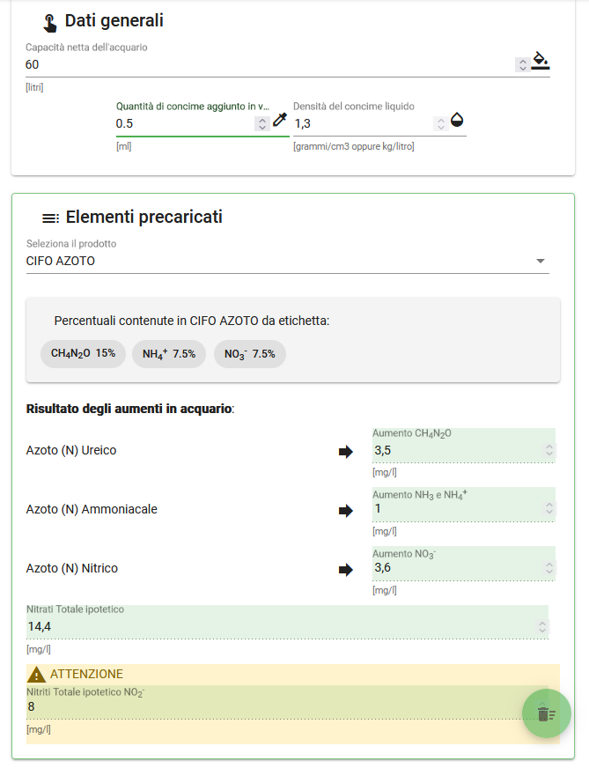Viewport: 589px width, 783px height.
Task: Select the NH4+ 7.5% chip
Action: (x=169, y=354)
